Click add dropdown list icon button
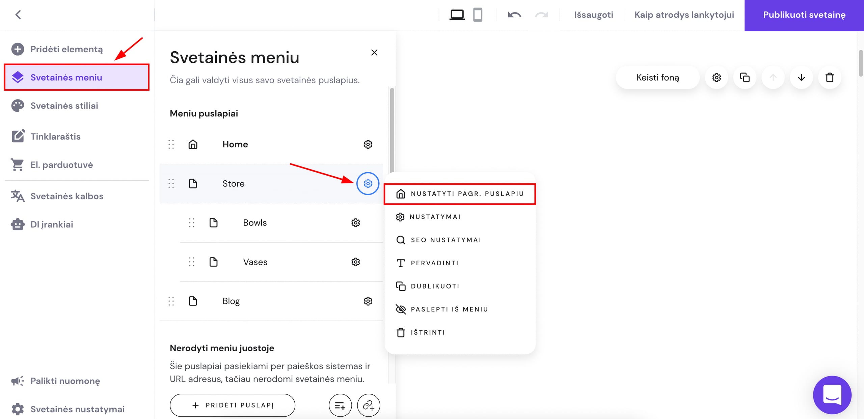Viewport: 864px width, 419px height. pyautogui.click(x=340, y=405)
